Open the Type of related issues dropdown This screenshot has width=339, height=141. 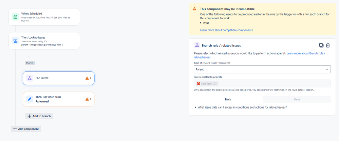(262, 69)
